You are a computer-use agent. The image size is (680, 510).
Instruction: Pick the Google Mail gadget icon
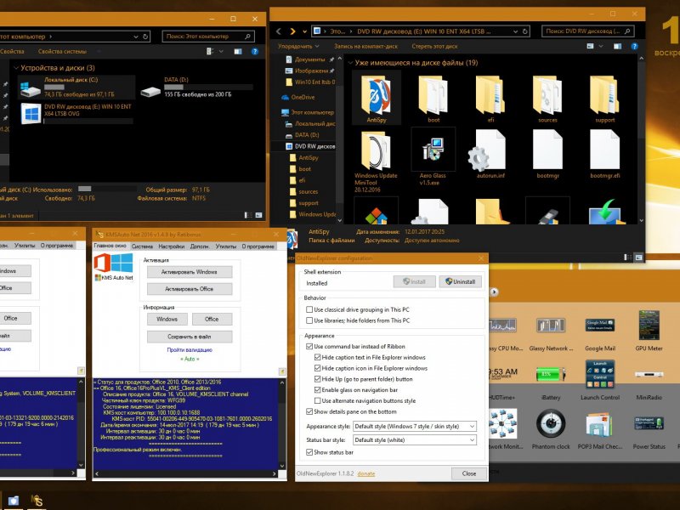pyautogui.click(x=600, y=326)
